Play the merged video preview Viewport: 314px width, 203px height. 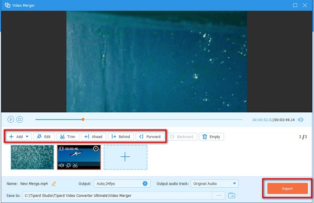(10, 120)
